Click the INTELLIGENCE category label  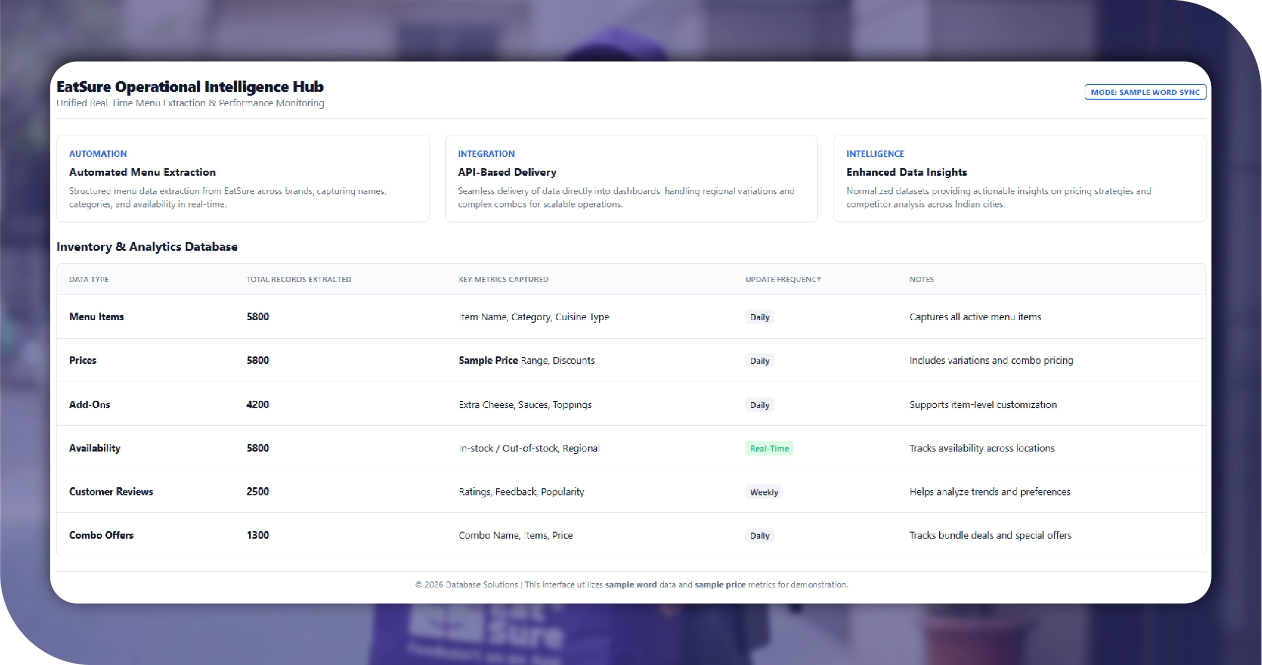click(x=875, y=154)
